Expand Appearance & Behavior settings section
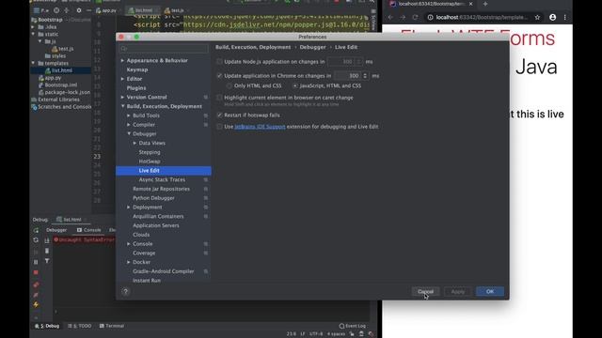The width and height of the screenshot is (602, 338). (x=122, y=60)
